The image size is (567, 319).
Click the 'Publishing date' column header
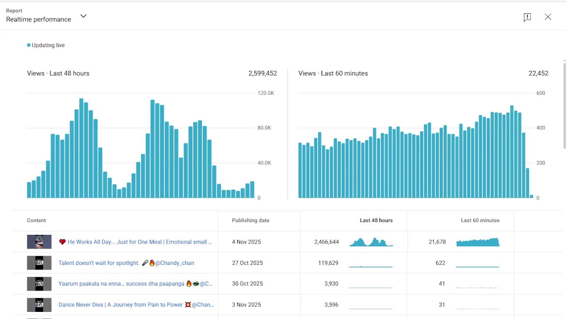[x=250, y=220]
